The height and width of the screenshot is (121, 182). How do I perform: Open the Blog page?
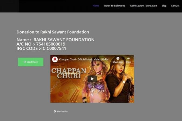(164, 6)
